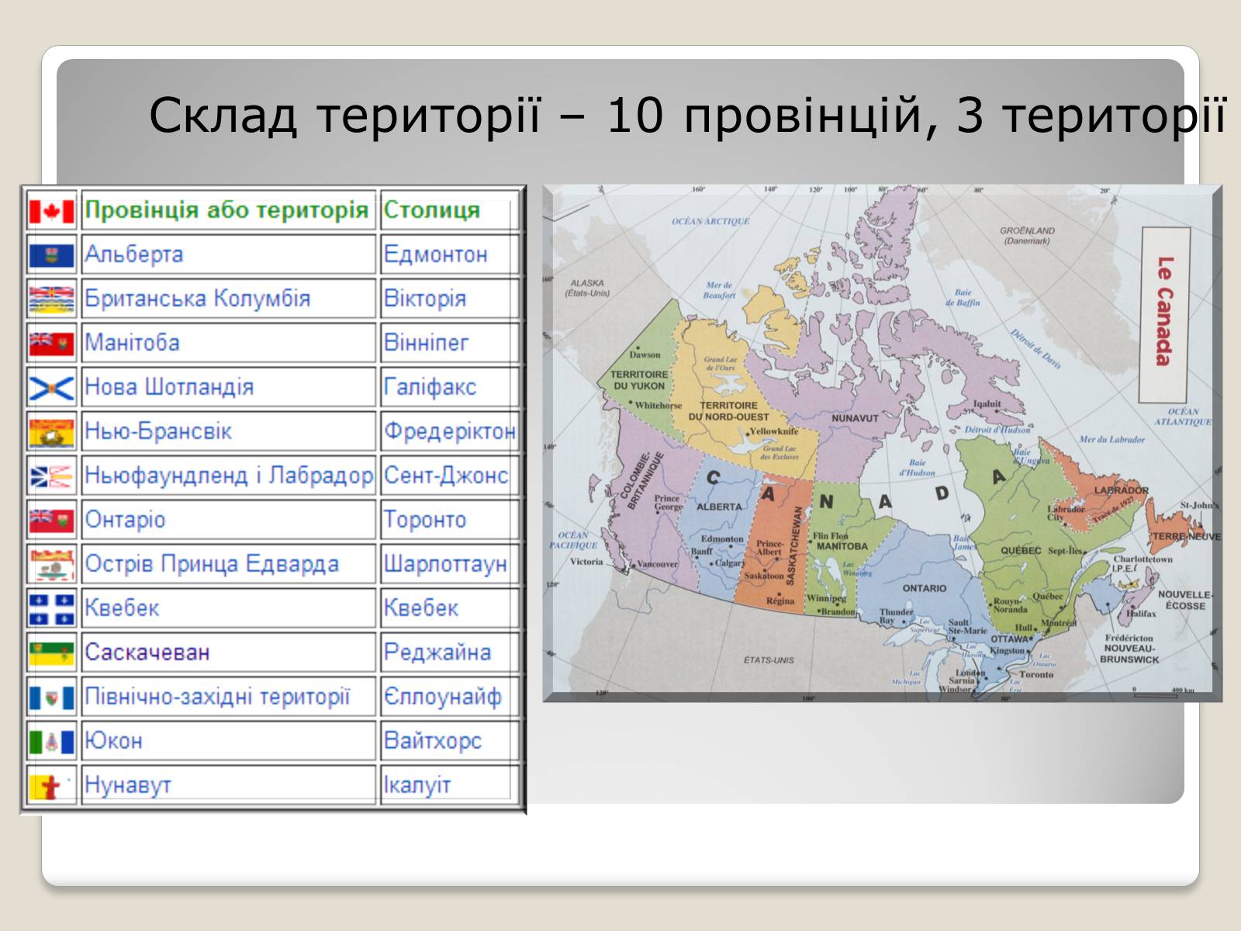Select the Юкон table cell

point(229,741)
